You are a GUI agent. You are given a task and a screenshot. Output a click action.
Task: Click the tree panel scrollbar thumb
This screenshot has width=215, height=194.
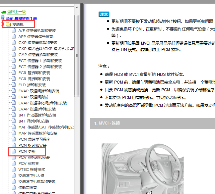[x=77, y=56]
